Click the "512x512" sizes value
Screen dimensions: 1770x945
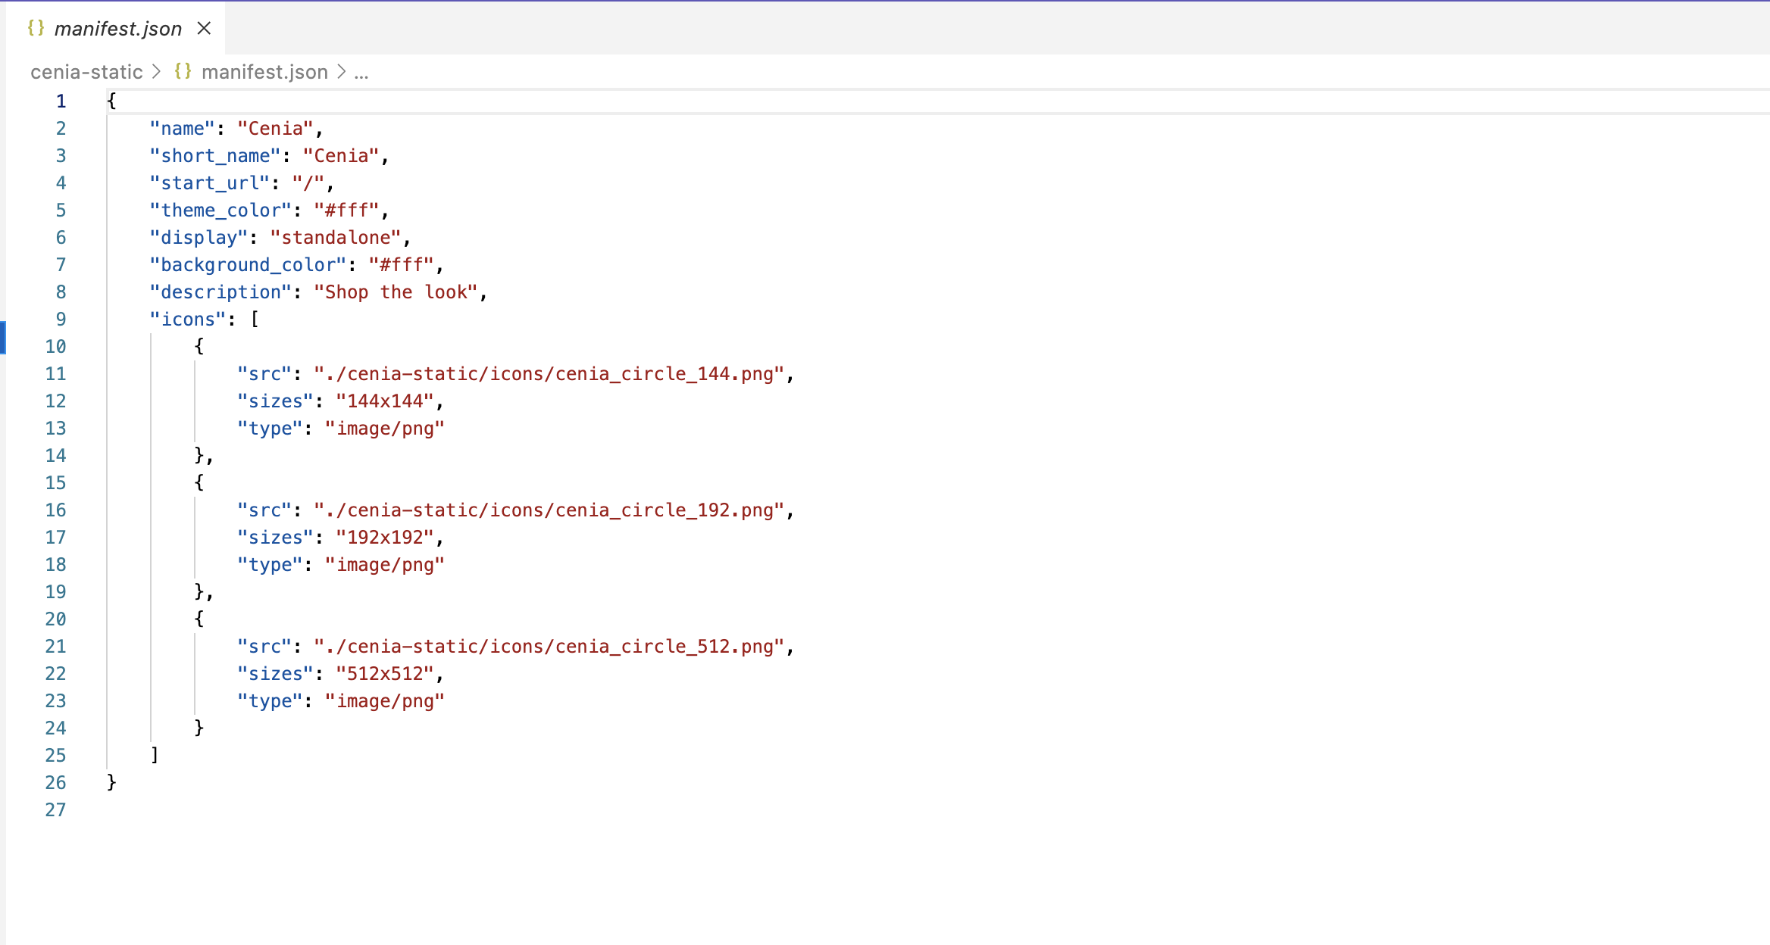[x=385, y=674]
